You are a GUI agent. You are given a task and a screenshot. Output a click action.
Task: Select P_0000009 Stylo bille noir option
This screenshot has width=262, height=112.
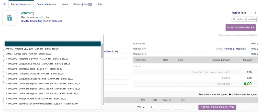pos(52,104)
